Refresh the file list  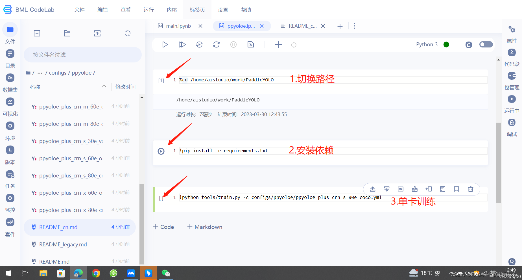128,33
